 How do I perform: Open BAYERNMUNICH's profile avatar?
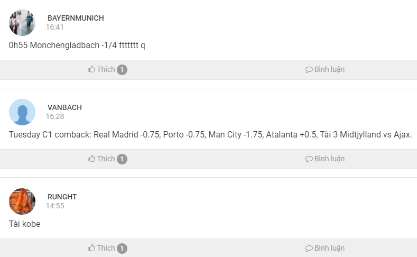(x=22, y=23)
